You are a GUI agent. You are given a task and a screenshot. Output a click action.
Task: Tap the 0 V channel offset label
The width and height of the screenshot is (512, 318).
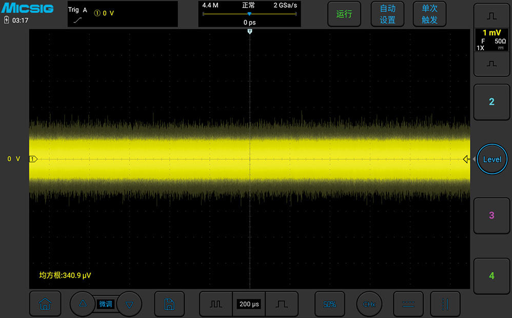pos(14,159)
